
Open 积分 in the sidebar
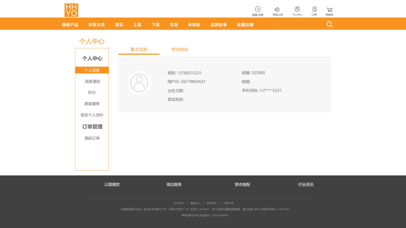coord(92,92)
